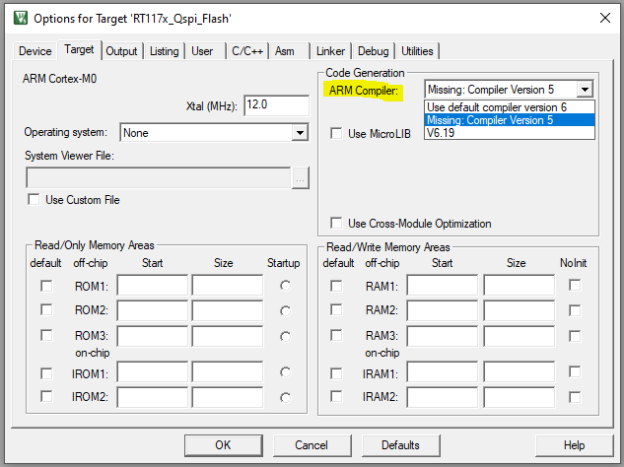Select the Startup radio button for ROM1
624x467 pixels.
286,286
